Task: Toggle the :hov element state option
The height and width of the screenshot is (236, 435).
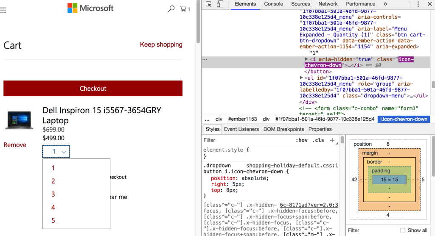Action: click(302, 140)
